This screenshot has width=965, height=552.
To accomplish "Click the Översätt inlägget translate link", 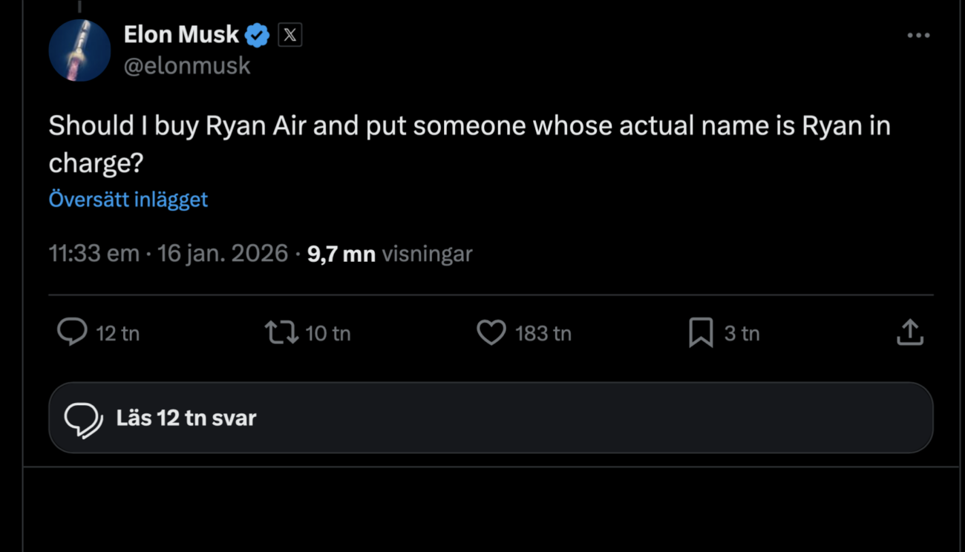I will pyautogui.click(x=128, y=200).
